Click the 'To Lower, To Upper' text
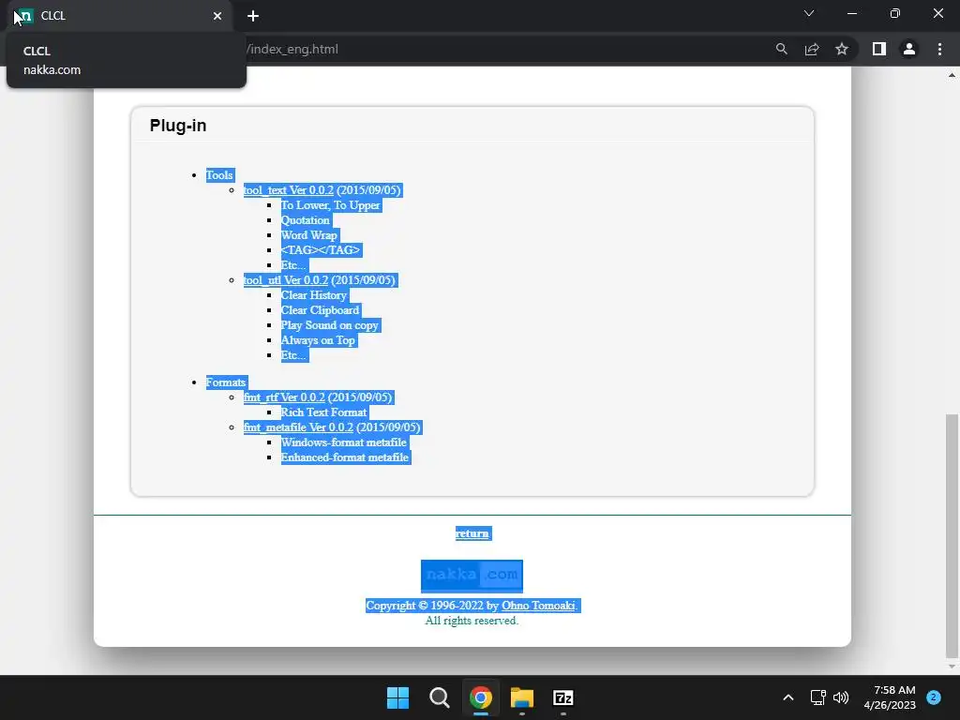Viewport: 960px width, 720px height. tap(331, 205)
